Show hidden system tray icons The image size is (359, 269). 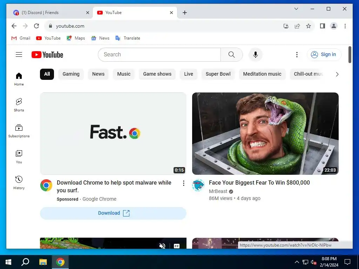pyautogui.click(x=297, y=262)
